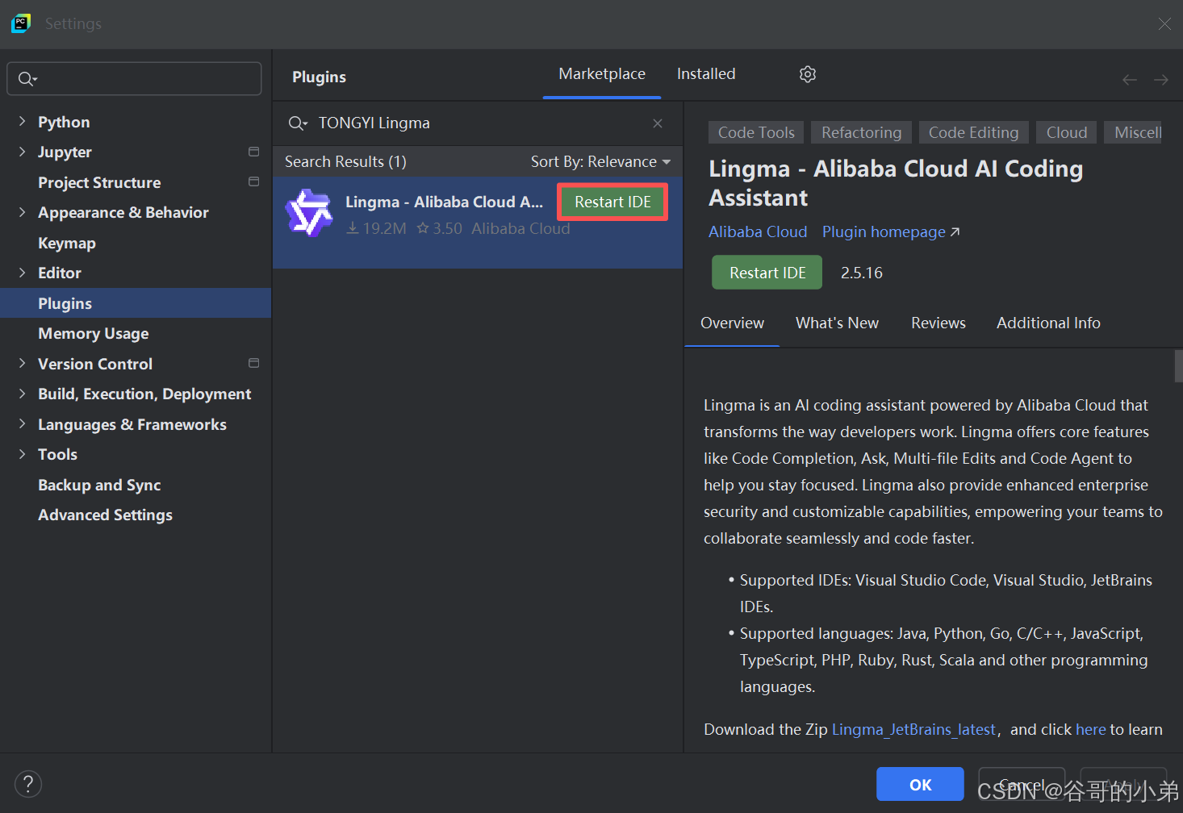Navigate back with the left arrow

point(1130,79)
